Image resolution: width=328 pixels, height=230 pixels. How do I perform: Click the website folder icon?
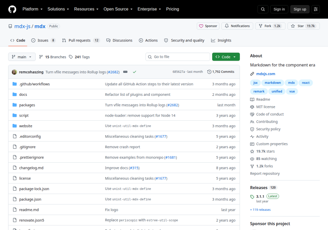click(15, 126)
